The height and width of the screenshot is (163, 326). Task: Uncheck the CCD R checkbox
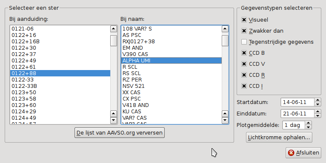click(244, 75)
